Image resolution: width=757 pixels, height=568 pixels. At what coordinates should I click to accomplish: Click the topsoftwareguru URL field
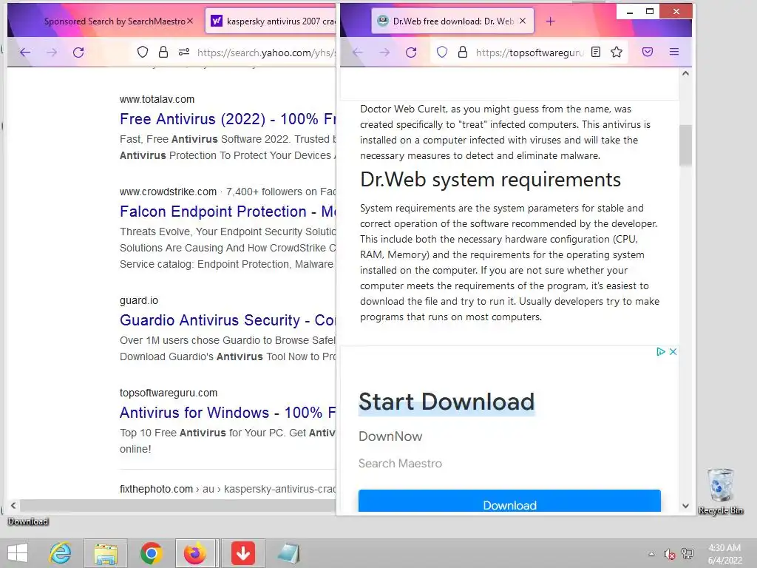click(529, 53)
